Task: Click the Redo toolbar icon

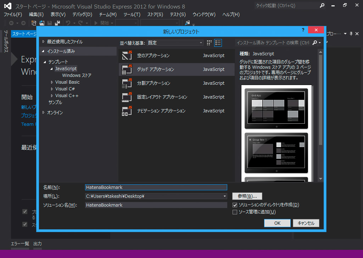Action: coord(80,23)
